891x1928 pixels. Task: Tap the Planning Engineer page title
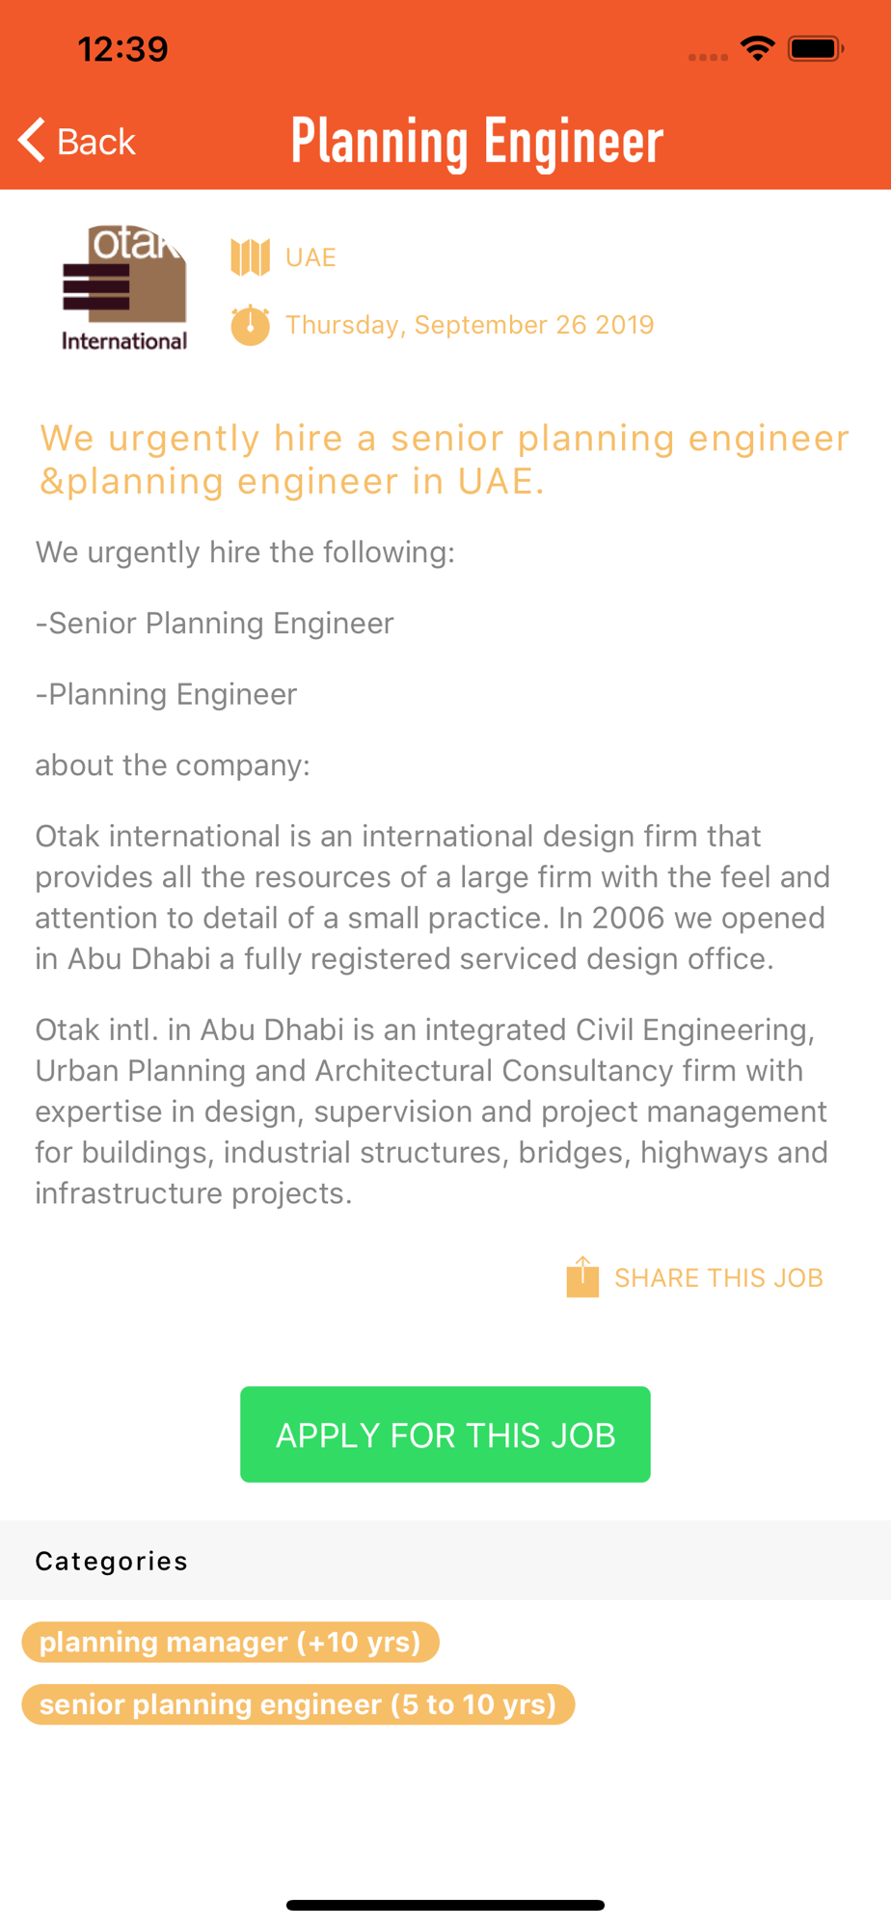click(x=477, y=142)
